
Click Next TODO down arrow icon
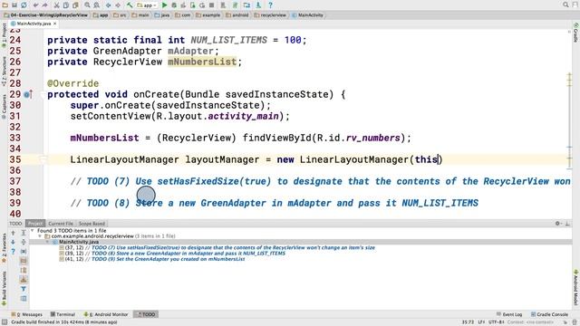13,242
